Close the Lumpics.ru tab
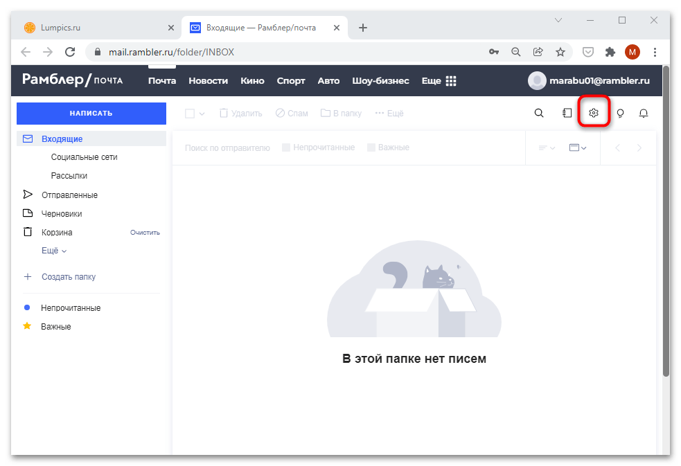Screen dimensions: 681x466 click(170, 28)
